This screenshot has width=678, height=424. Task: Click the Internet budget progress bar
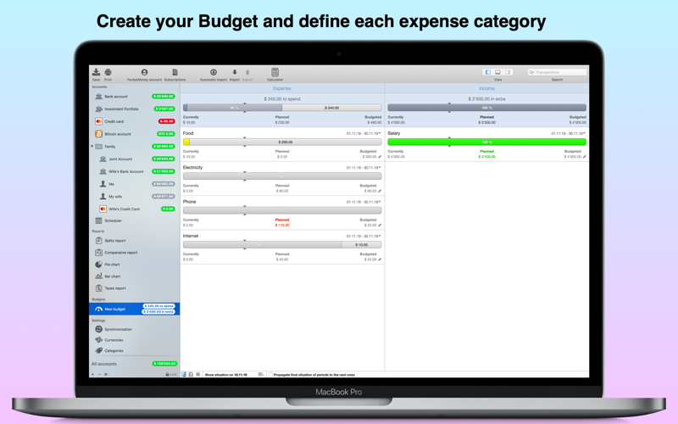282,245
